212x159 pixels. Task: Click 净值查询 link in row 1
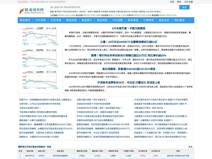(178, 156)
